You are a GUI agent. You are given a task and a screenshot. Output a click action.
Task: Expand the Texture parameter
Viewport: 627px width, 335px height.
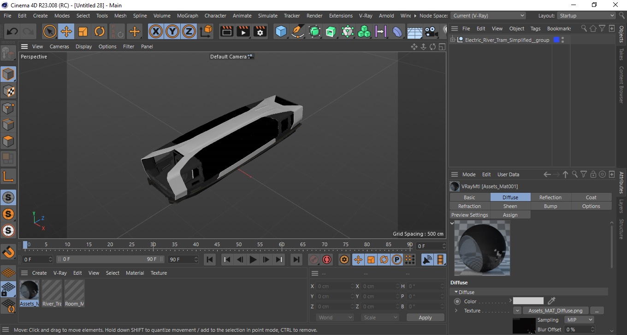456,311
